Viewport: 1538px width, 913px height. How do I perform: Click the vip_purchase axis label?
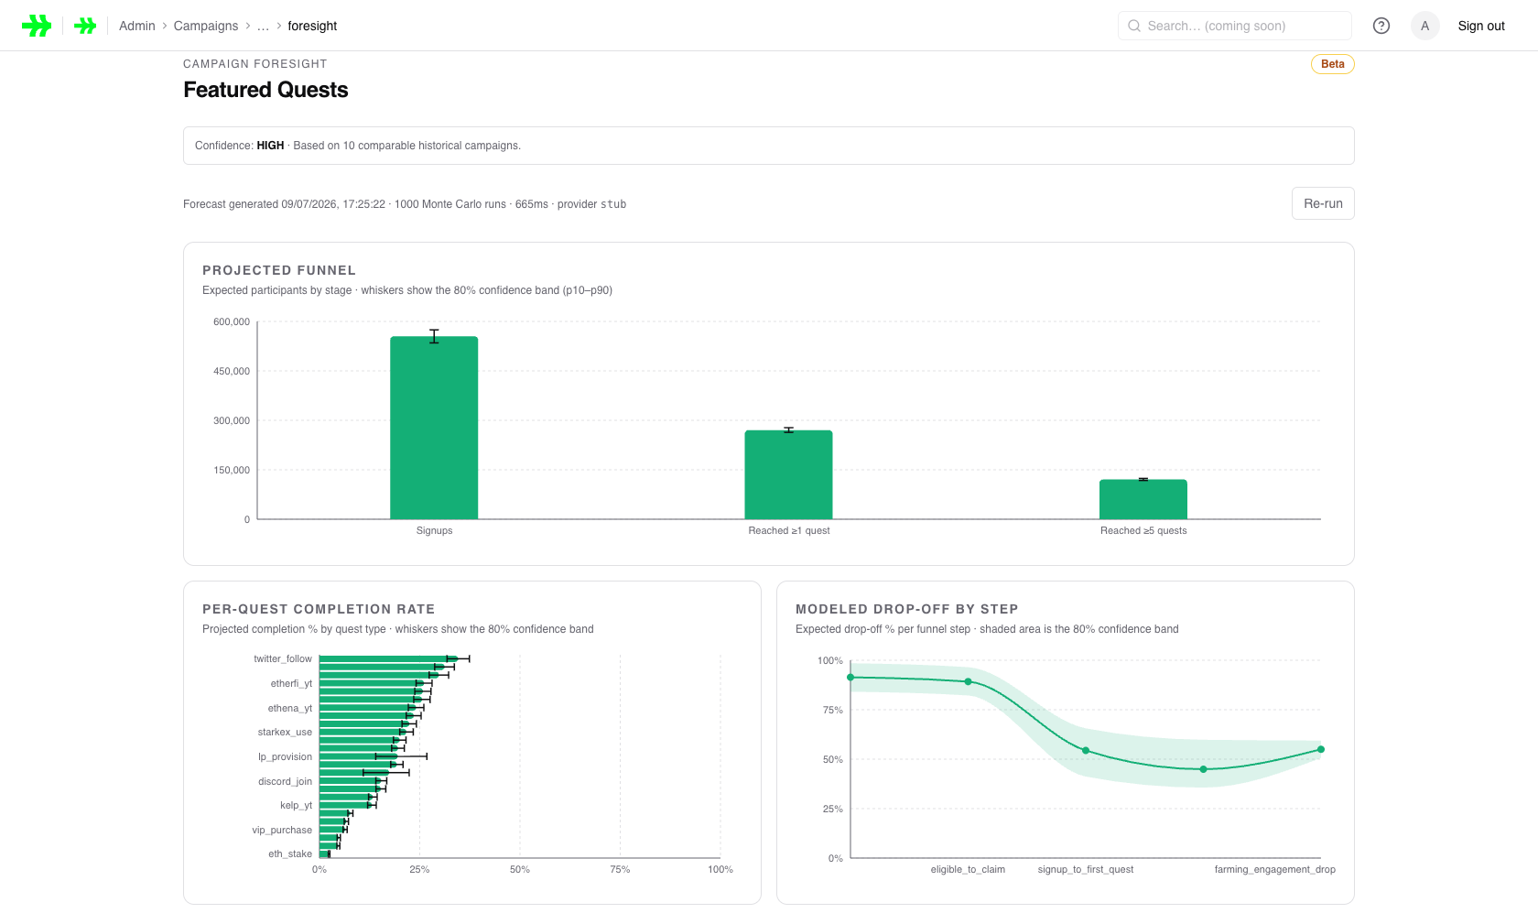pos(282,830)
